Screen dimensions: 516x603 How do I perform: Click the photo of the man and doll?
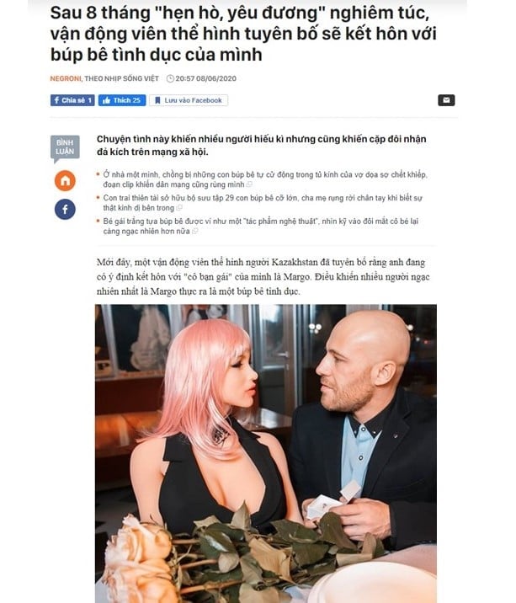[x=266, y=454]
